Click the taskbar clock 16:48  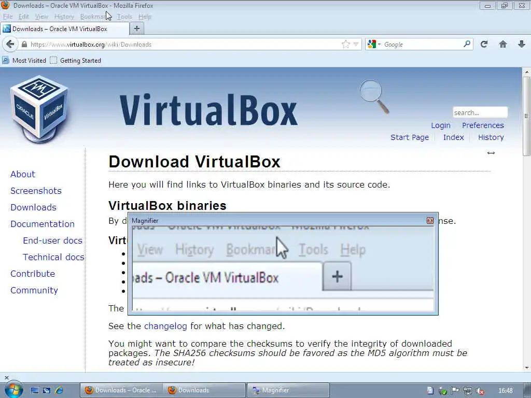505,391
